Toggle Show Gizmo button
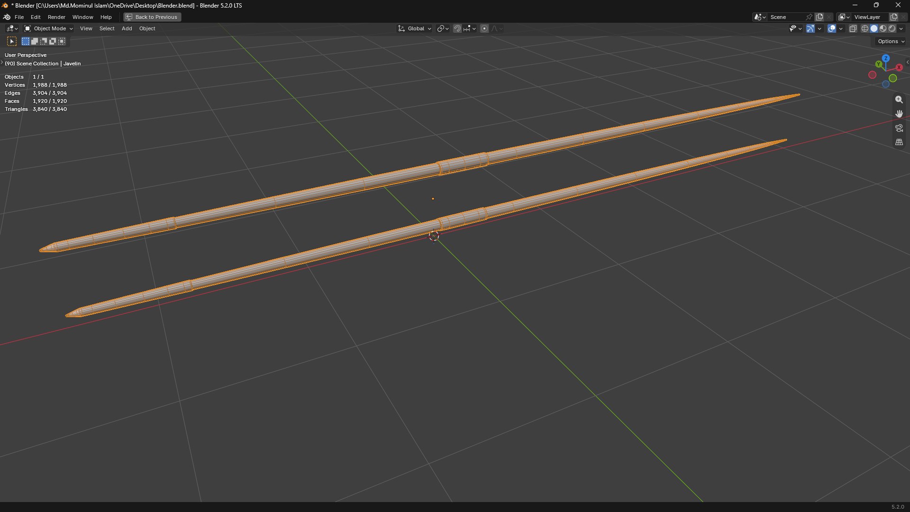The width and height of the screenshot is (910, 512). pos(810,28)
